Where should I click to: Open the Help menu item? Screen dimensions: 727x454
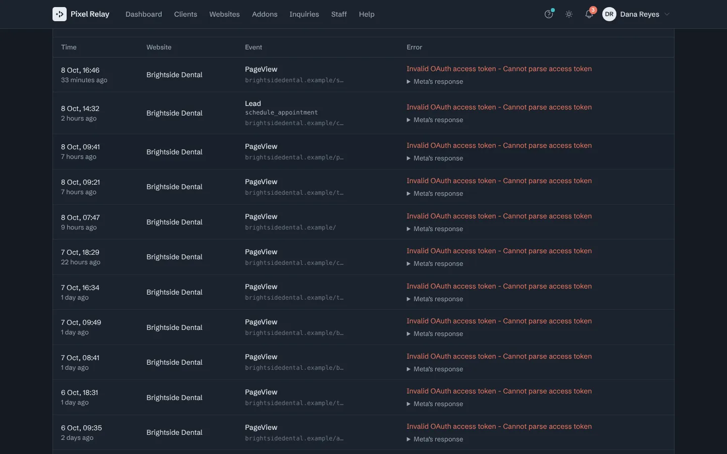coord(367,14)
